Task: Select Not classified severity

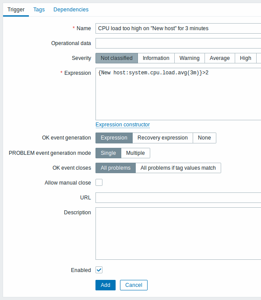Action: click(x=116, y=58)
